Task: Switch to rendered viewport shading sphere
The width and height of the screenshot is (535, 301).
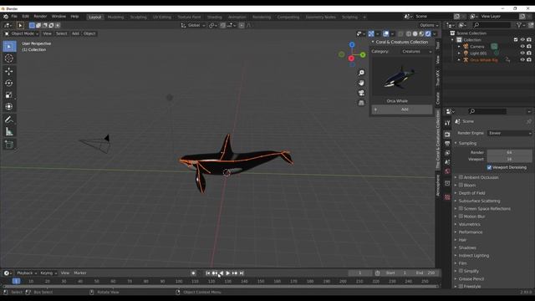Action: tap(428, 33)
